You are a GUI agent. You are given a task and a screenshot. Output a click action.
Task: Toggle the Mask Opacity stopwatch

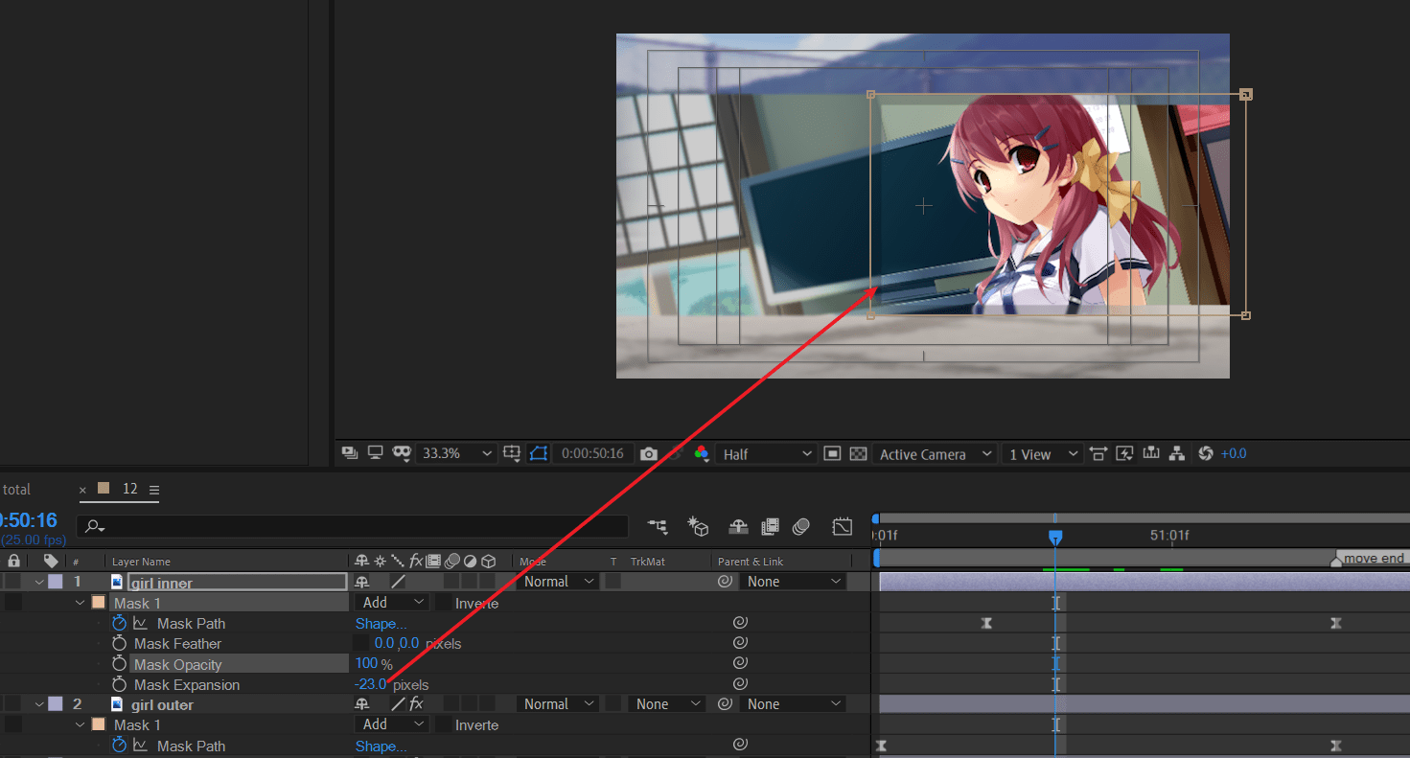119,664
